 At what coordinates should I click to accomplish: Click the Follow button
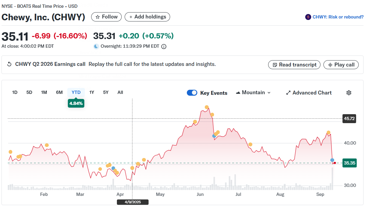tap(106, 17)
